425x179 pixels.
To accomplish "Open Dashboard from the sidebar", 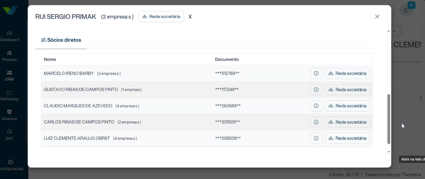I will (x=9, y=36).
